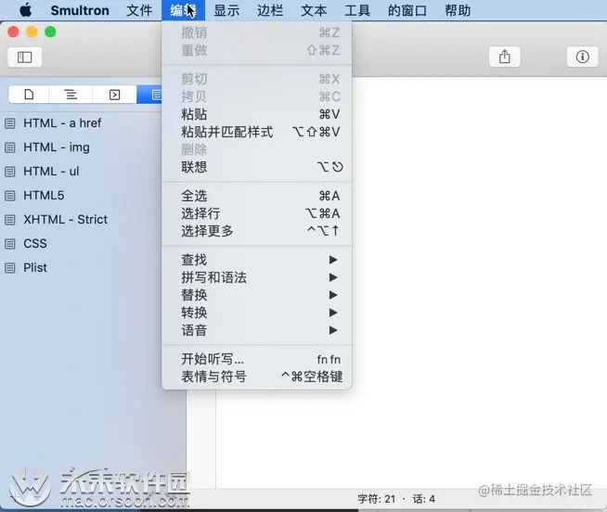Click the 话: 4 status bar count

click(423, 499)
